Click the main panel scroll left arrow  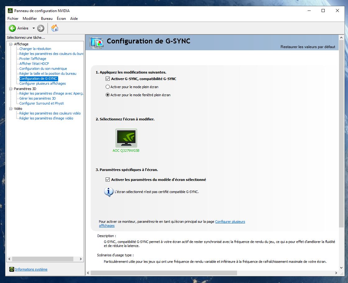tap(88, 273)
